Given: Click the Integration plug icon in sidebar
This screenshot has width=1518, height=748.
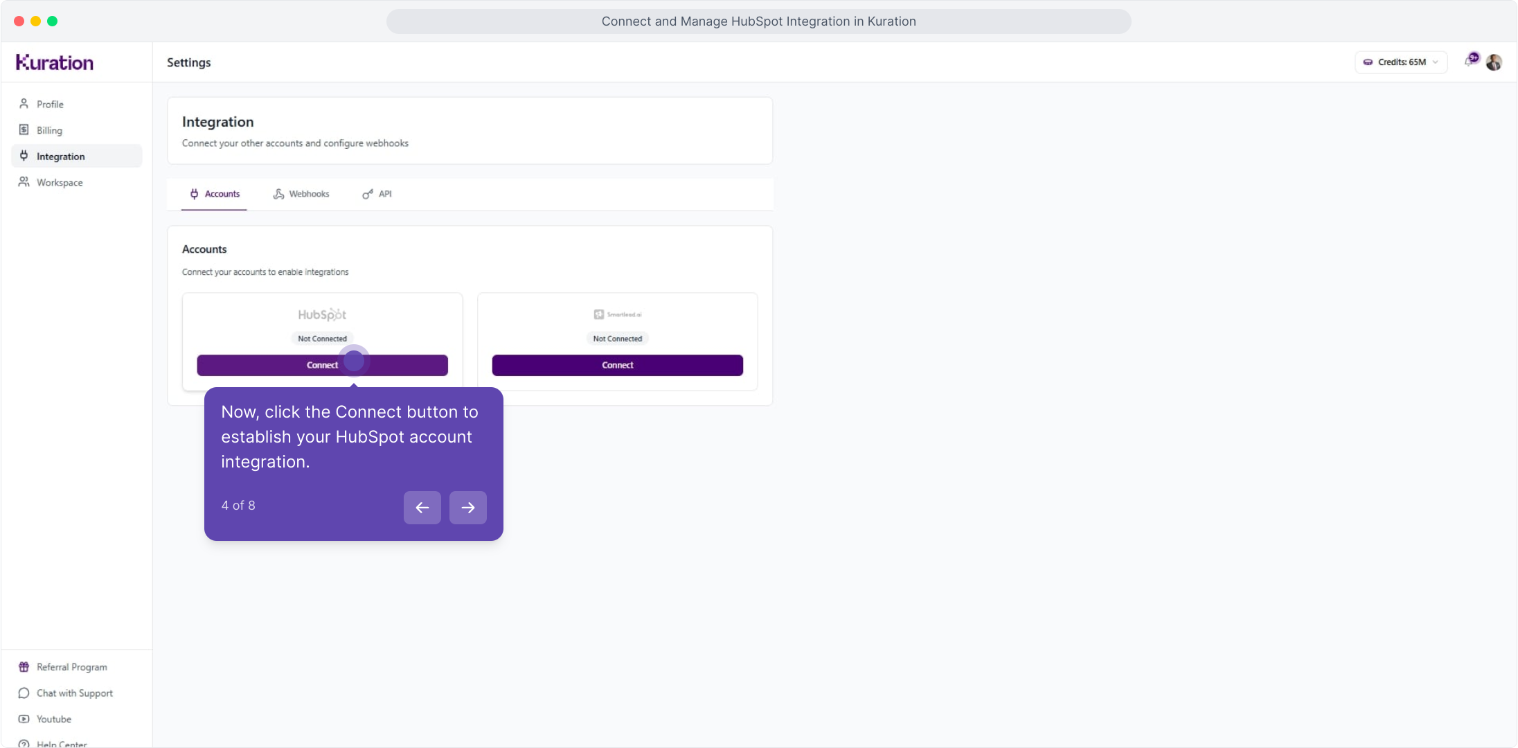Looking at the screenshot, I should pos(24,156).
